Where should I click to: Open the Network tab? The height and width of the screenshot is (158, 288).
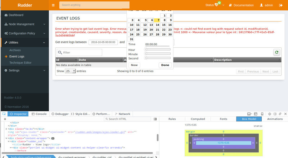(x=122, y=114)
